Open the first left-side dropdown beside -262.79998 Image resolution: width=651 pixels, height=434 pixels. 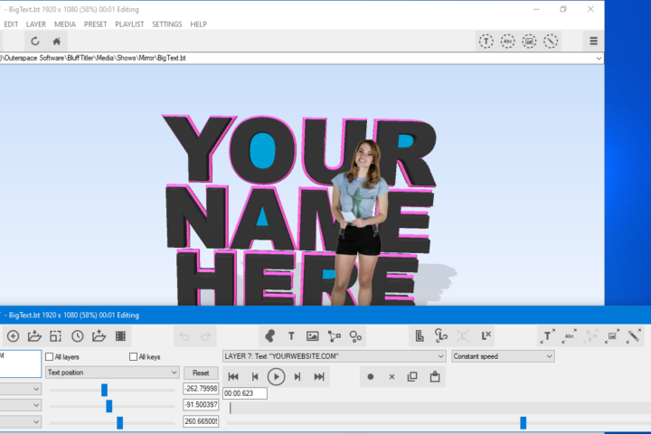click(x=20, y=389)
